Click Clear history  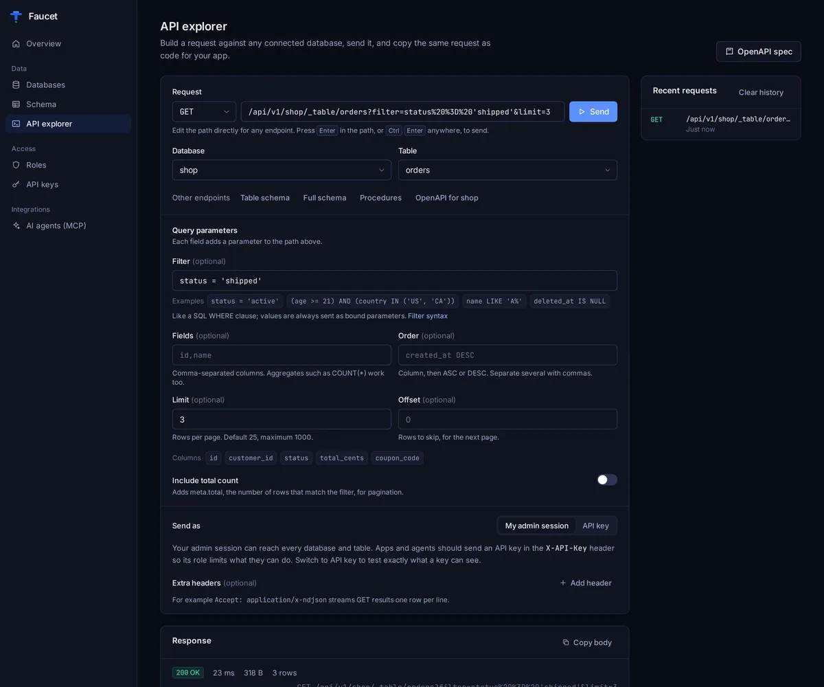[x=761, y=92]
